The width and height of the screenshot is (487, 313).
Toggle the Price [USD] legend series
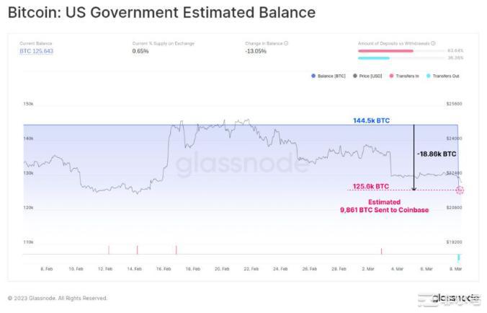(x=368, y=76)
